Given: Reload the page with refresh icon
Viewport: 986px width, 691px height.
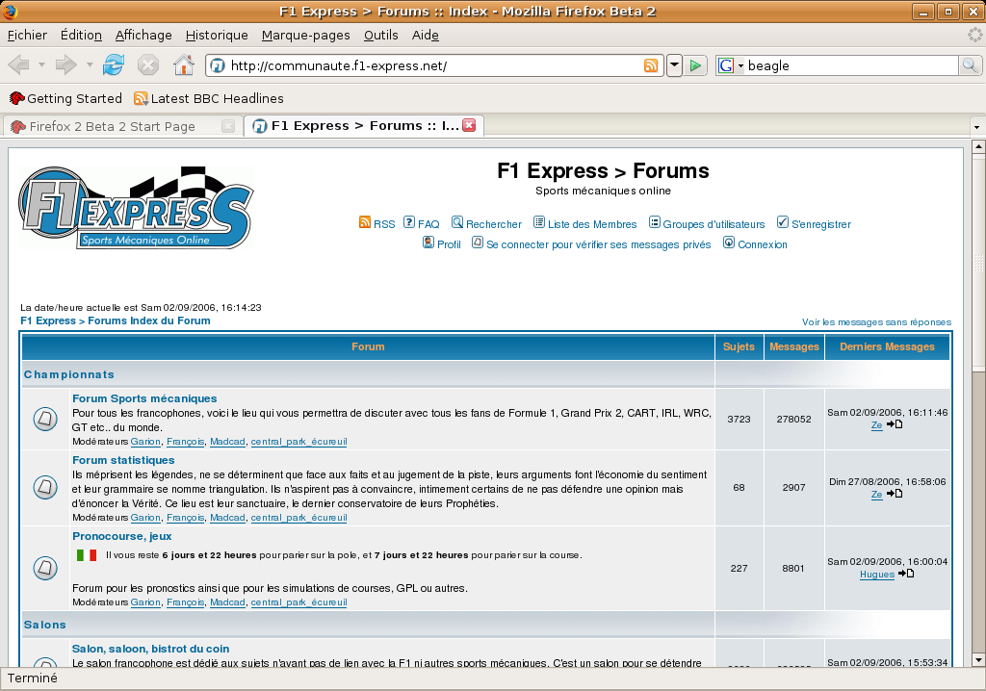Looking at the screenshot, I should pyautogui.click(x=114, y=64).
